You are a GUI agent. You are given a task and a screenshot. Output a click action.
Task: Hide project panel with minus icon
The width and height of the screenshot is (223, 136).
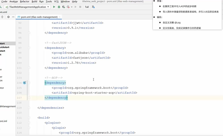pyautogui.click(x=13, y=17)
